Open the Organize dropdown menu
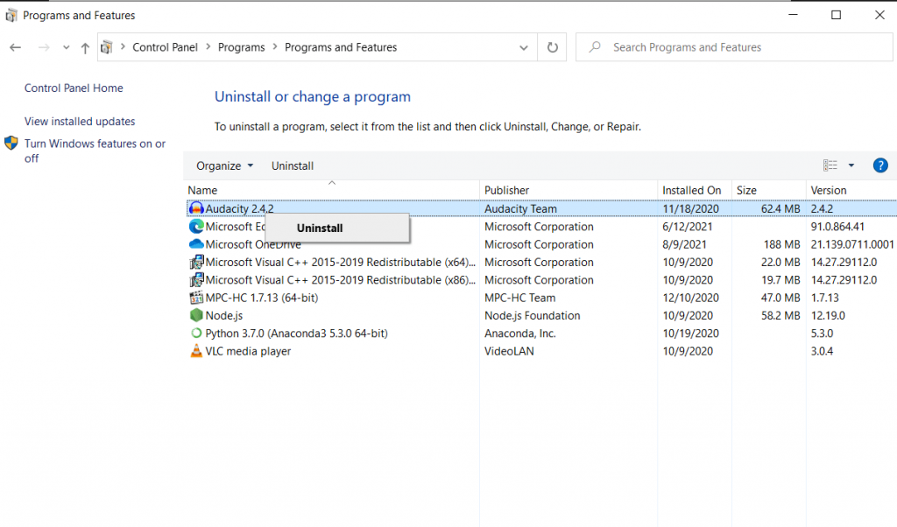The image size is (897, 527). coord(224,165)
